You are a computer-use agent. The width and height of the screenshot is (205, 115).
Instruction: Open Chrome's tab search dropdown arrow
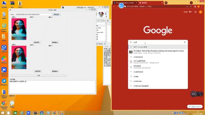(191, 3)
